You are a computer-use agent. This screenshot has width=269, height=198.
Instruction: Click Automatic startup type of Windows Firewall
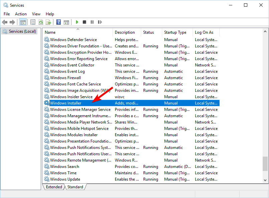174,78
